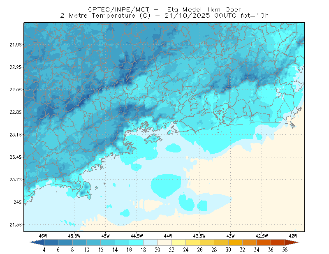Click the 23.1S latitude label

[15, 134]
